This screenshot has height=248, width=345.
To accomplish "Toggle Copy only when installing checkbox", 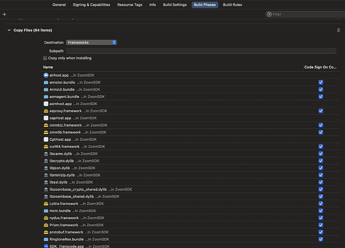I will (x=45, y=58).
